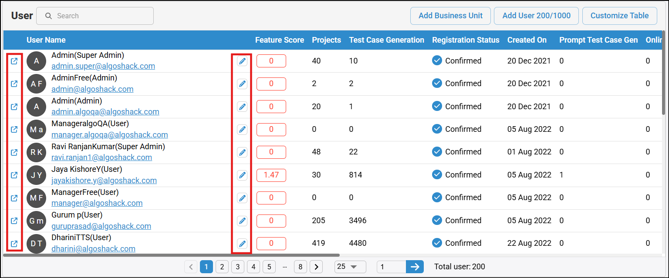The image size is (669, 278).
Task: Edit the Ravi RanjanKumar user with pencil icon
Action: 242,152
